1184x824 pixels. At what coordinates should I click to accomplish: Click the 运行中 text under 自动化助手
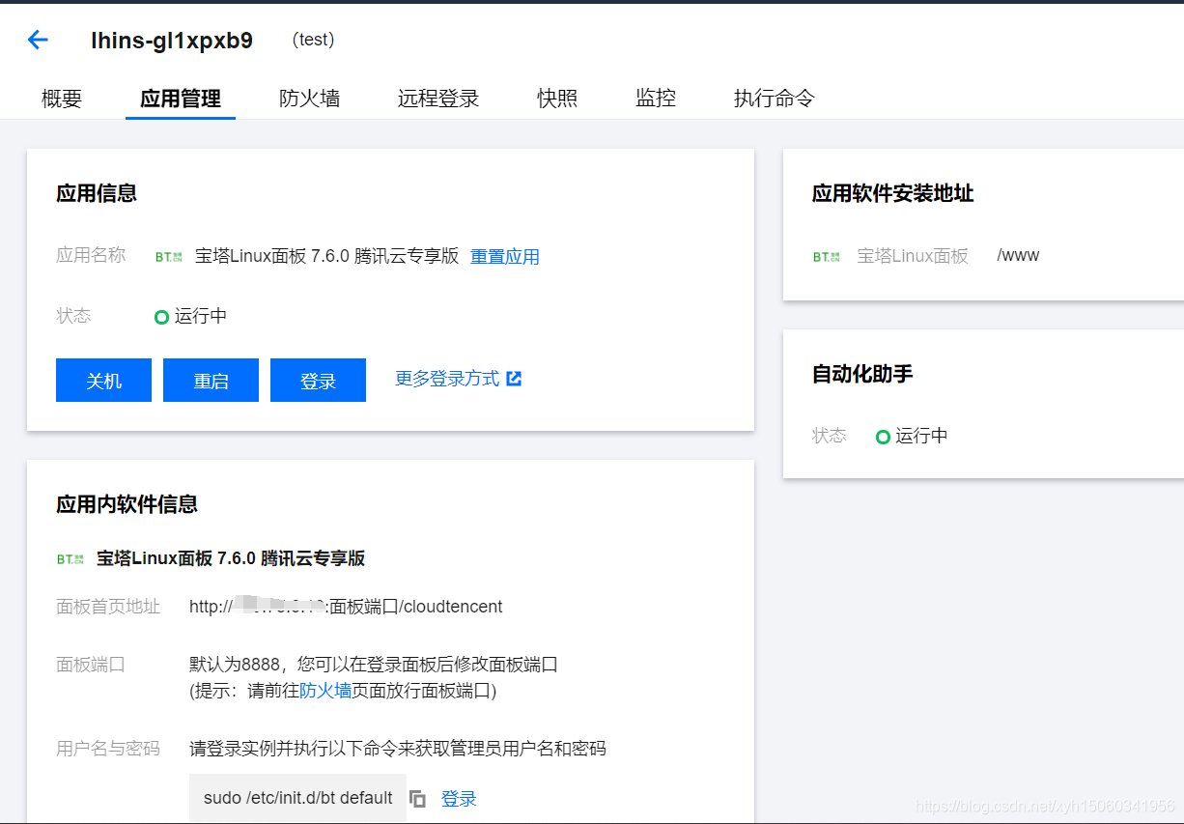coord(921,437)
